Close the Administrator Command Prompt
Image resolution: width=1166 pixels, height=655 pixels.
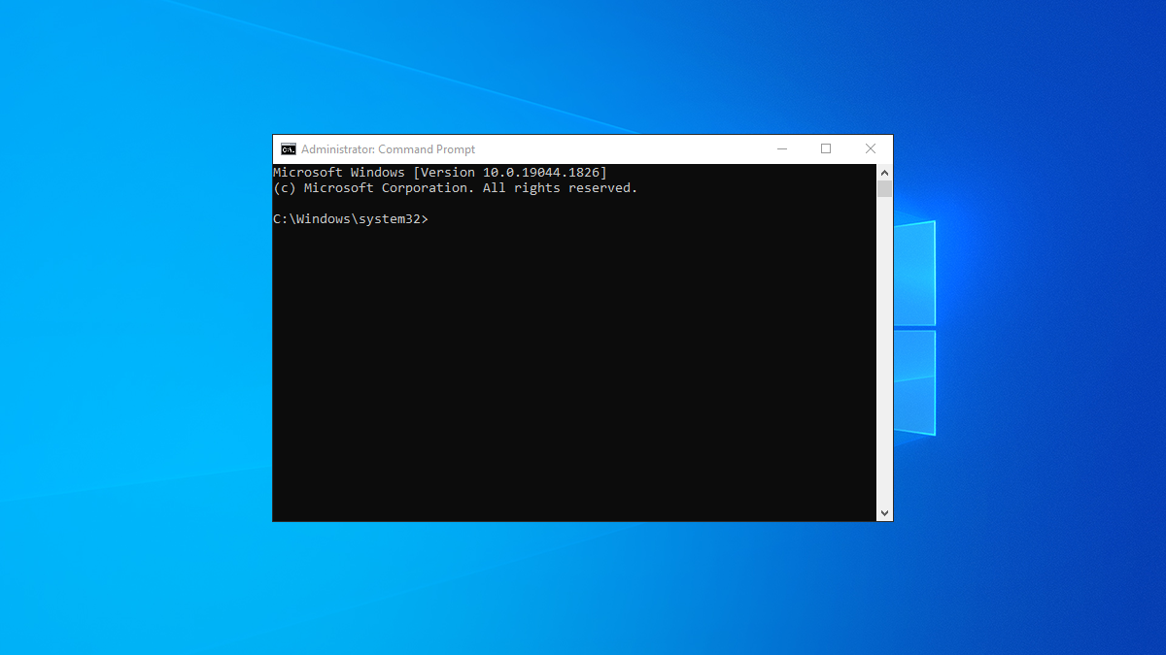coord(870,148)
